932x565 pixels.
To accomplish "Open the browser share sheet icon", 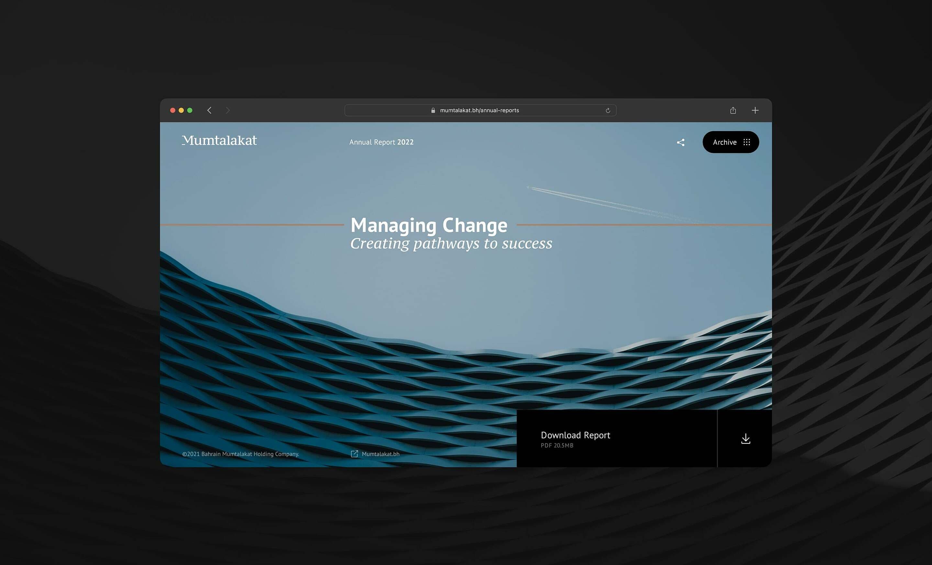I will 733,110.
